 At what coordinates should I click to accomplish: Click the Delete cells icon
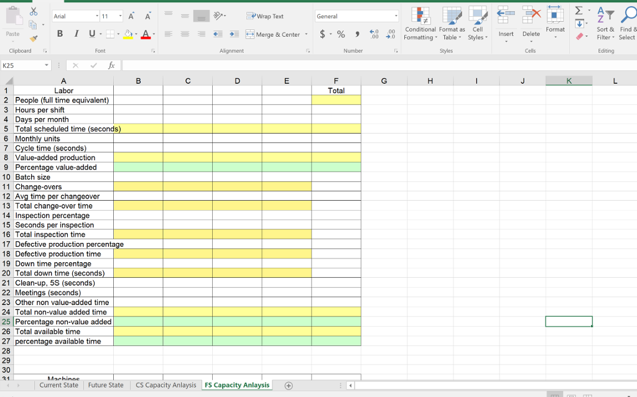click(531, 15)
